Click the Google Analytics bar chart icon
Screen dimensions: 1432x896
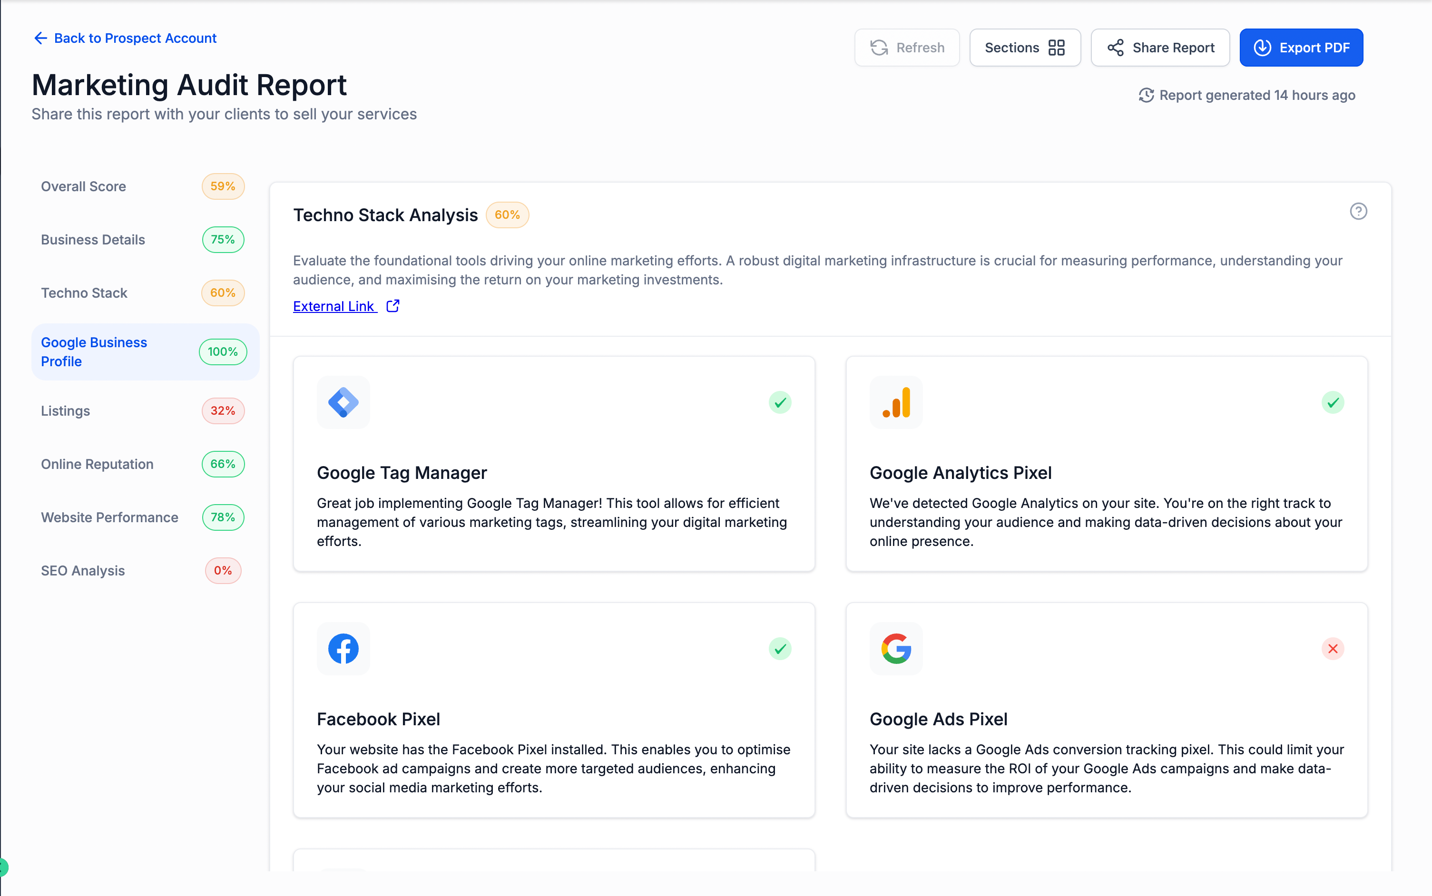895,402
